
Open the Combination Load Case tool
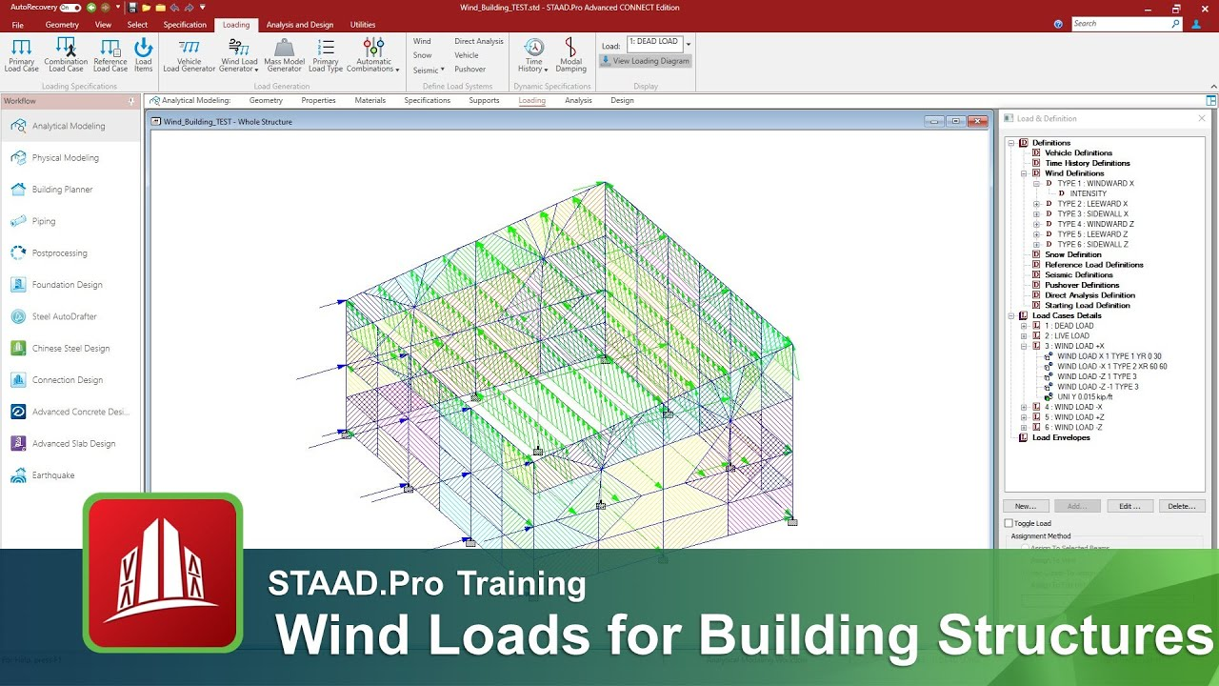tap(66, 54)
